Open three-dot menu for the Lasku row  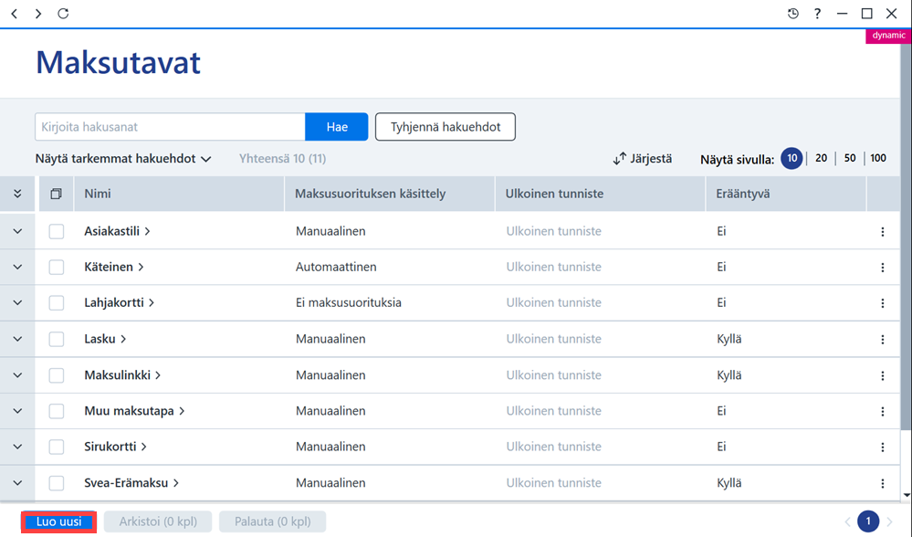click(x=883, y=339)
